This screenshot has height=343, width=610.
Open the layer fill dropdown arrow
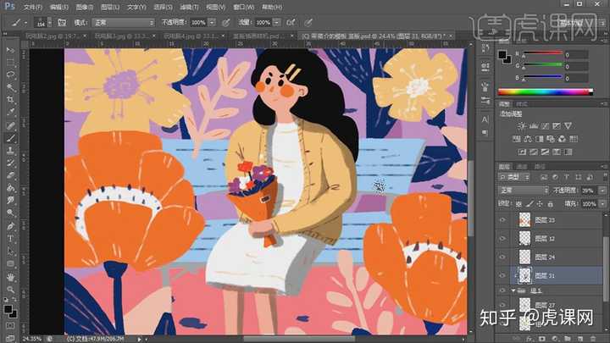(602, 203)
